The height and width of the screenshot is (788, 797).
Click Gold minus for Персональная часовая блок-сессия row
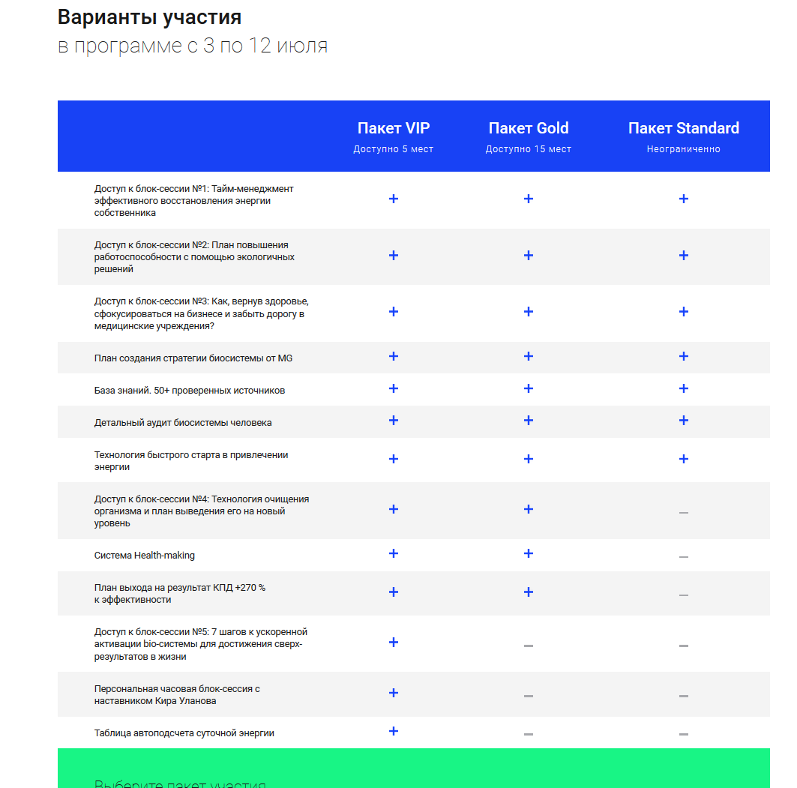529,696
